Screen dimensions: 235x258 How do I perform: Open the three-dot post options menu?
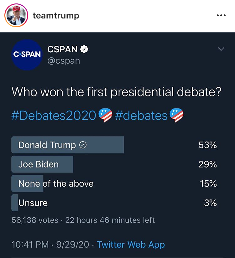tap(221, 16)
